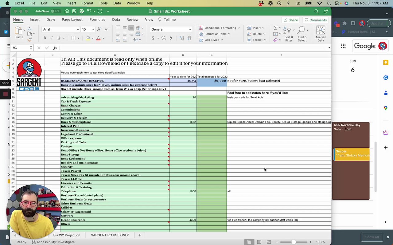
Task: Toggle middle vertical alignment
Action: coord(125,28)
